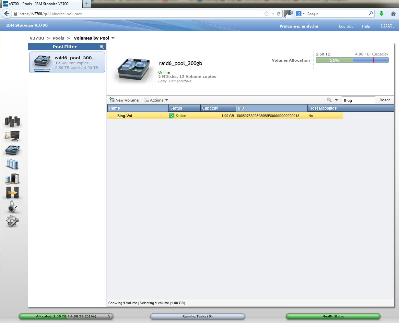Sort volumes by the Status column
The image size is (399, 323).
184,108
